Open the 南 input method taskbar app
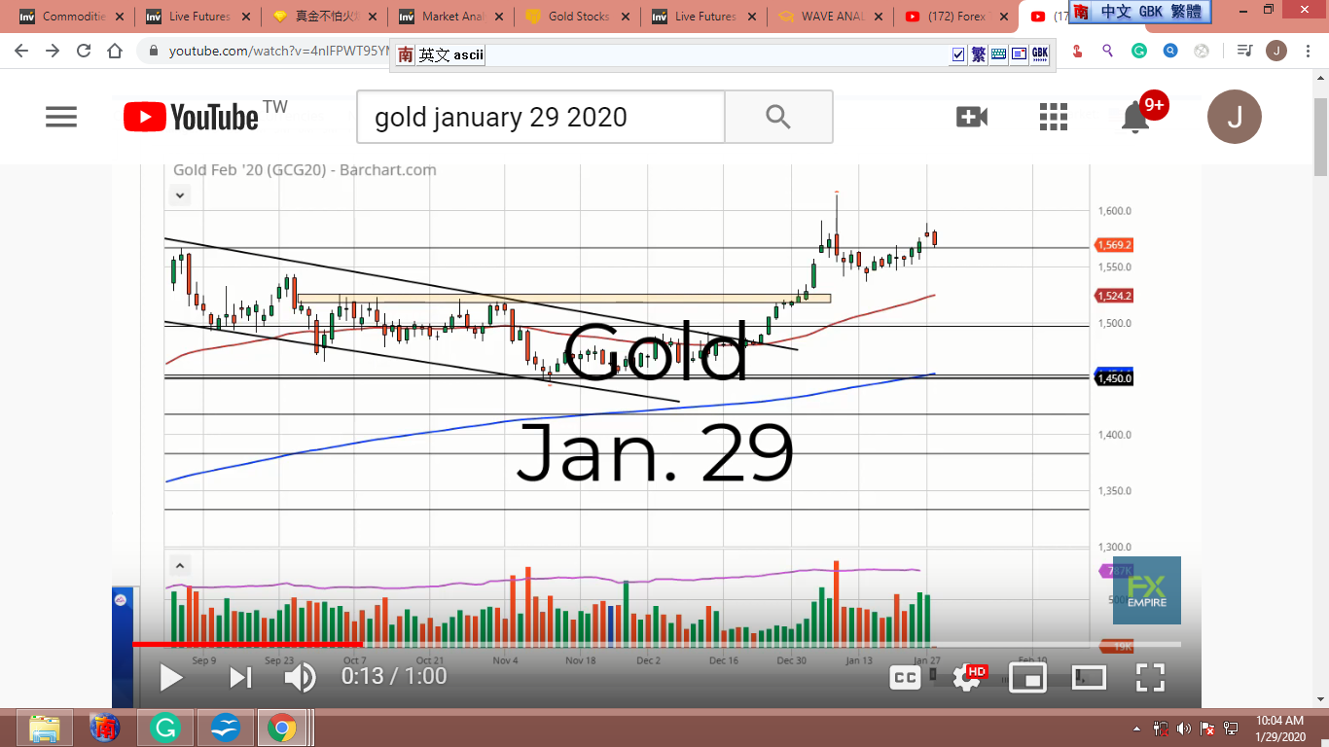This screenshot has width=1329, height=747. 105,728
